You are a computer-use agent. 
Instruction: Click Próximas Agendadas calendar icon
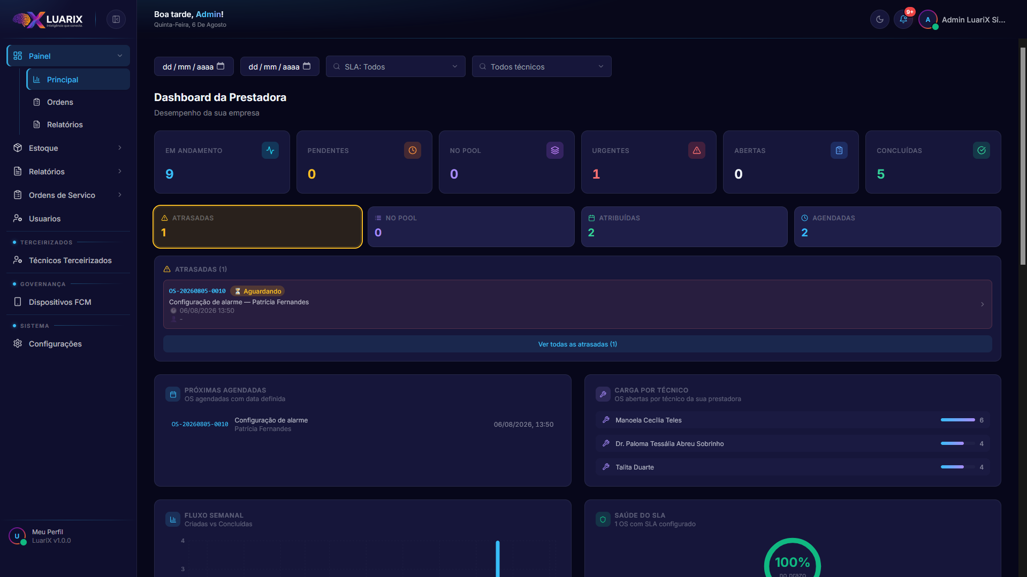(x=173, y=394)
